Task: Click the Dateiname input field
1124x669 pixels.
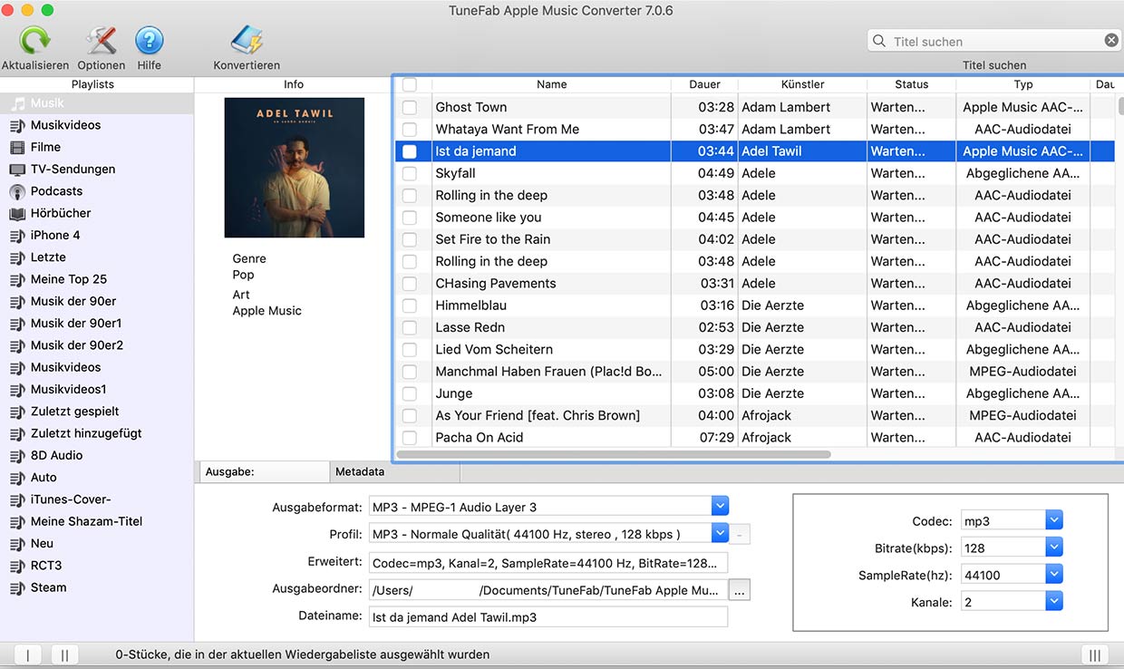Action: [x=548, y=617]
